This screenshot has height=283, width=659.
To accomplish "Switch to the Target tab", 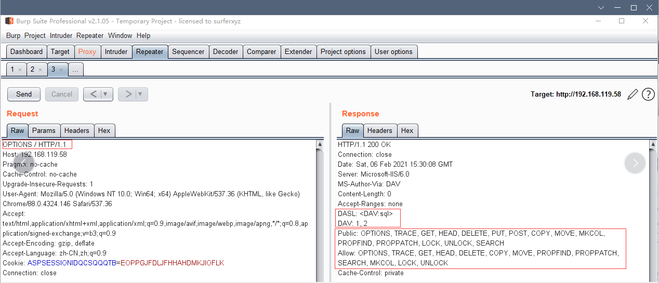I will [60, 51].
